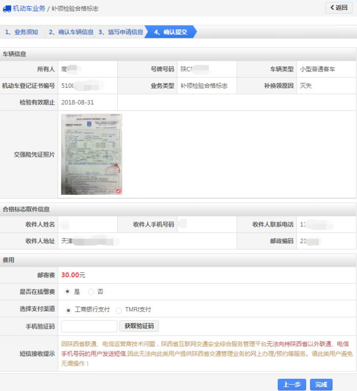Choose TMRI支付 payment channel

(119, 310)
